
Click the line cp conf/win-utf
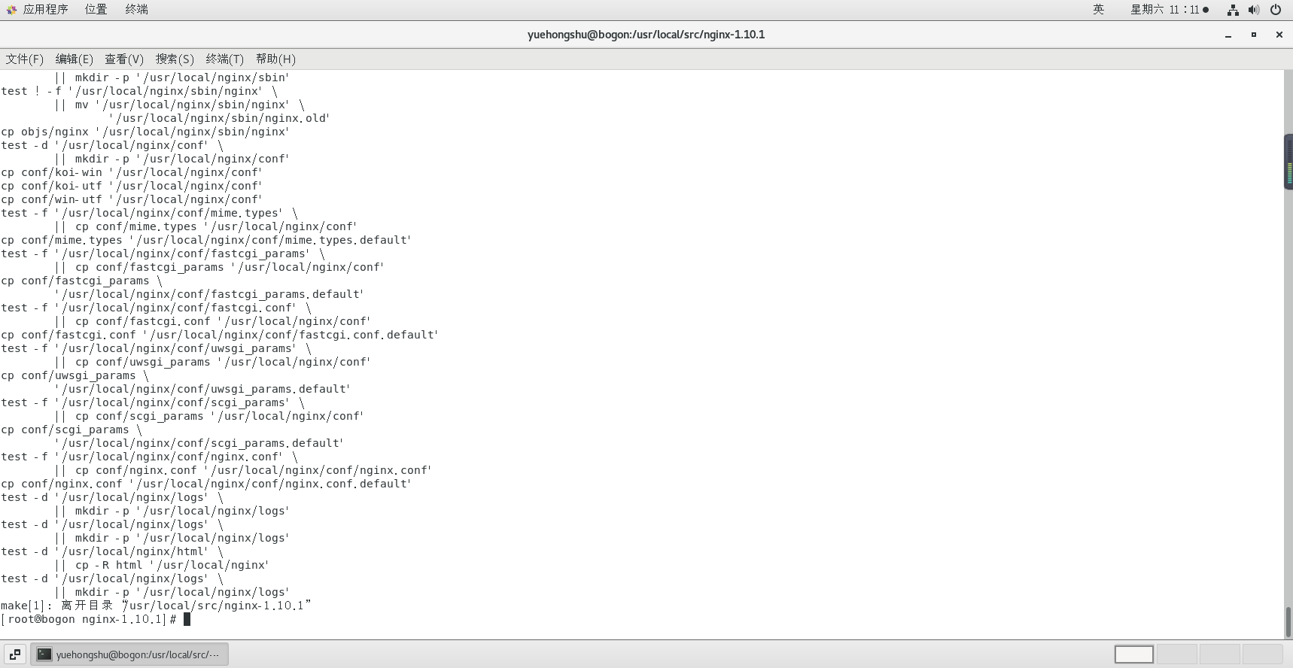[x=132, y=199]
